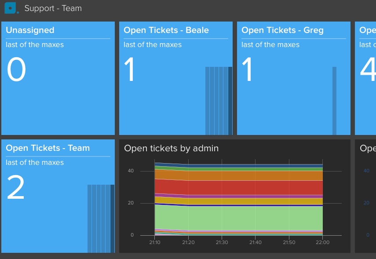376x259 pixels.
Task: Click the 21:10 time axis label
Action: click(155, 242)
